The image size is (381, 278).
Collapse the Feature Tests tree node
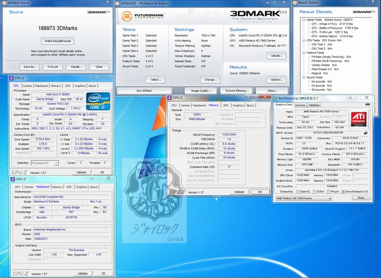[x=304, y=53]
